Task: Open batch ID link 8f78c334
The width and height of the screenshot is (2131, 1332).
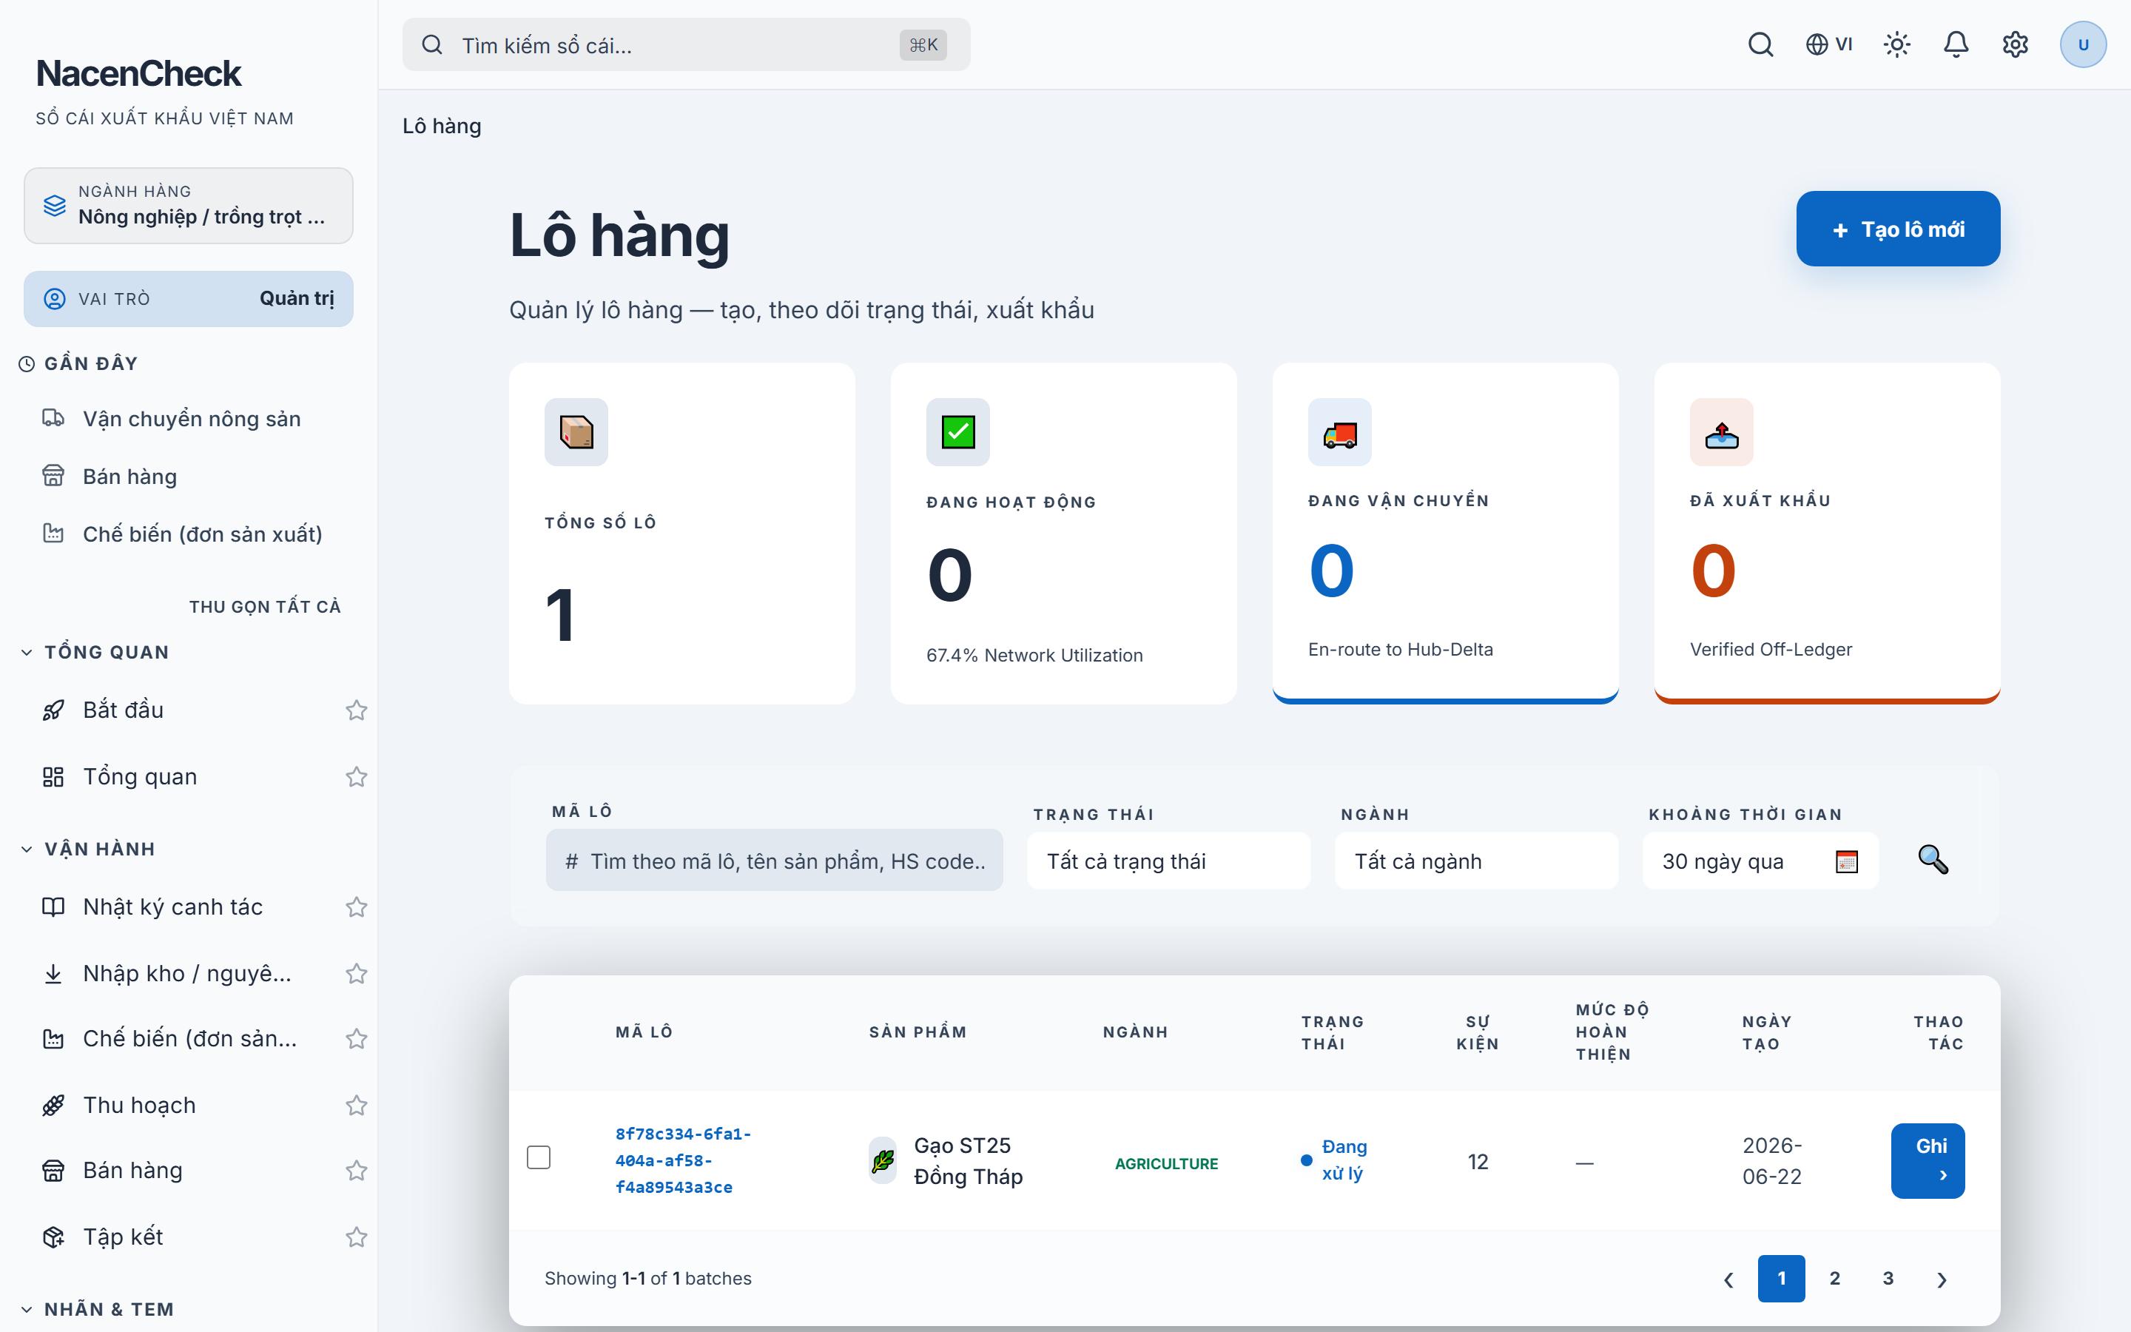Action: pyautogui.click(x=682, y=1160)
